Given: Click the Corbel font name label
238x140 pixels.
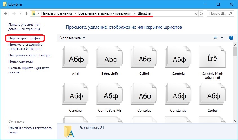Looking at the screenshot, I should pyautogui.click(x=212, y=111).
